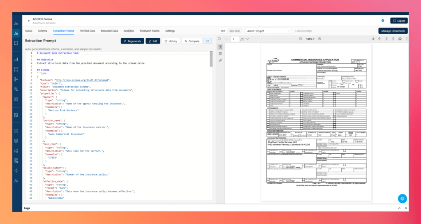
Task: Collapse the Logs panel chevron
Action: (x=399, y=208)
